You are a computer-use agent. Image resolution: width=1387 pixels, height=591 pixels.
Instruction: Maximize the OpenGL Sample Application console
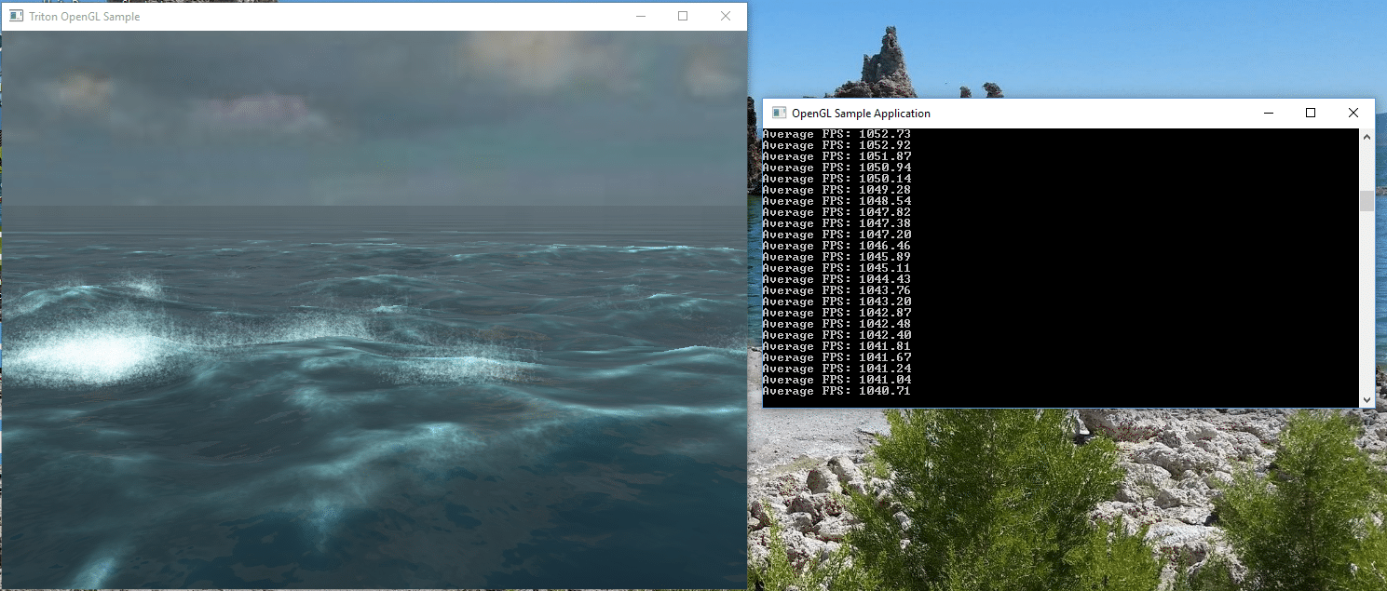(x=1311, y=113)
